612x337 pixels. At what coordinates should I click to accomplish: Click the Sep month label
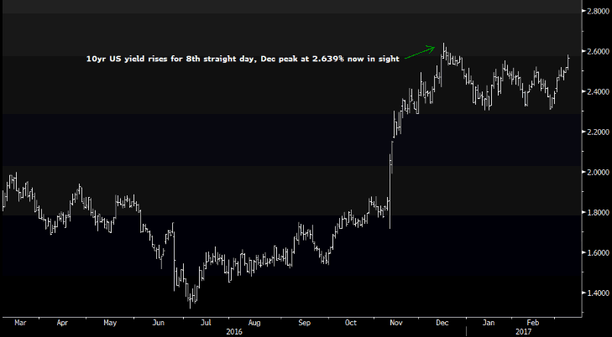pos(304,323)
